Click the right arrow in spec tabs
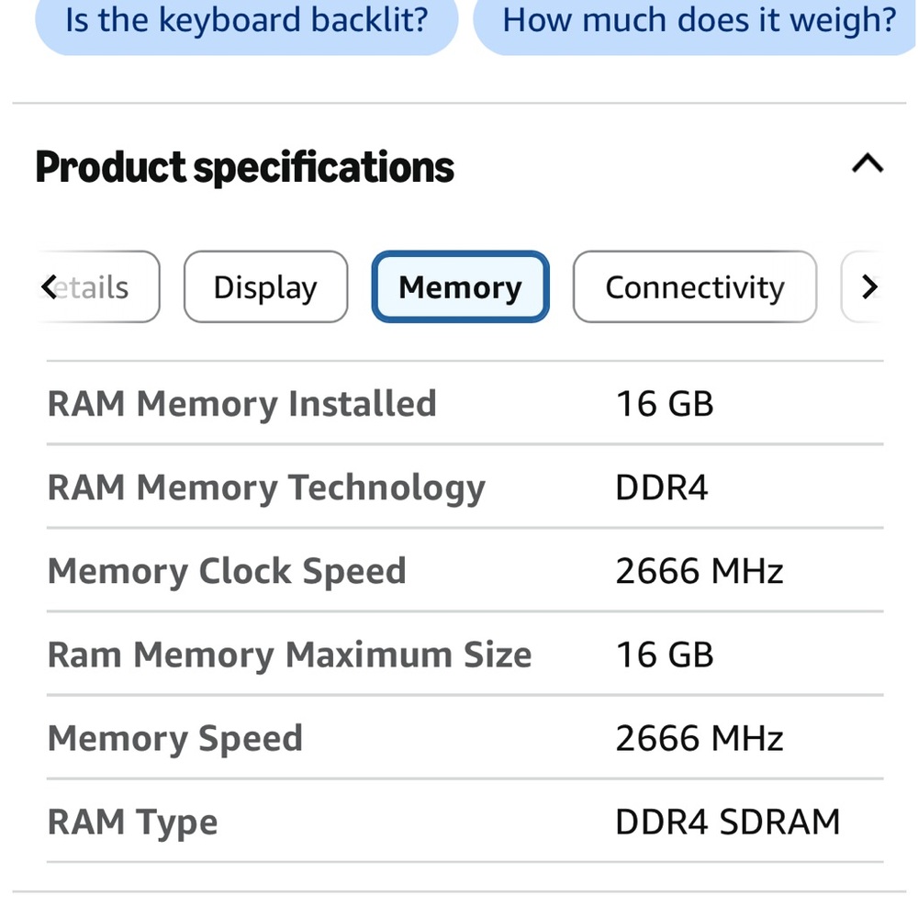Viewport: 918px width, 918px height. [869, 286]
